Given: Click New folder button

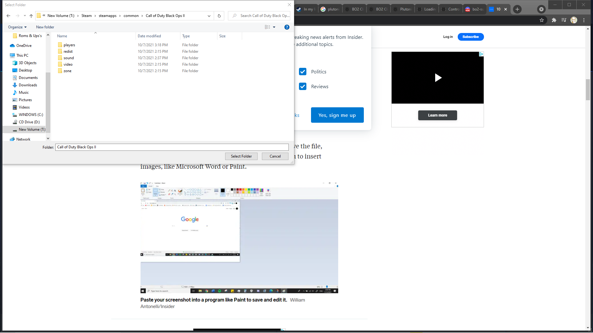Looking at the screenshot, I should 45,27.
